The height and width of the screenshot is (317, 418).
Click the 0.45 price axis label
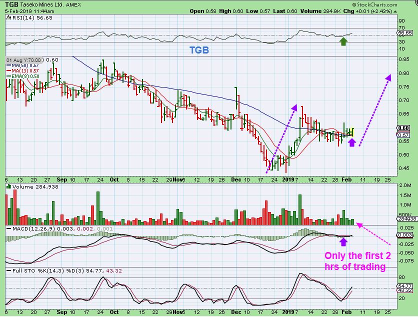point(403,168)
